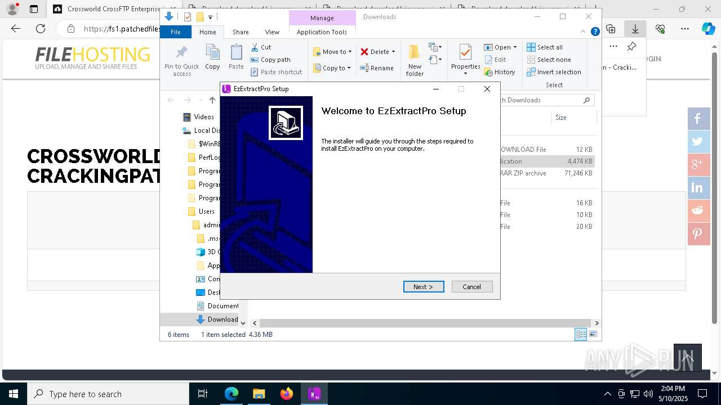This screenshot has width=721, height=405.
Task: Refresh the browser page
Action: tap(41, 29)
